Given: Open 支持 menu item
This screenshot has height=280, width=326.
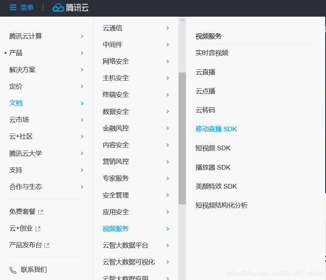Looking at the screenshot, I should coord(15,170).
